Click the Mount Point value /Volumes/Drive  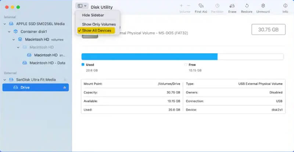[169, 84]
